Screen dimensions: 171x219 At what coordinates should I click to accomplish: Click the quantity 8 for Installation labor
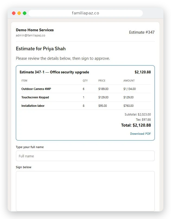tap(84, 106)
